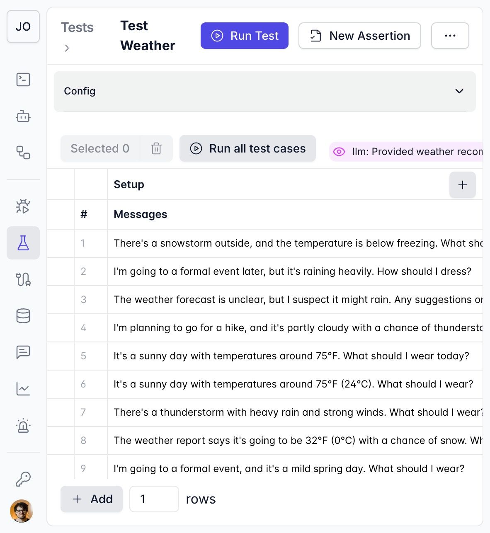Screen dimensions: 490x533
Task: Expand the Config section chevron
Action: pyautogui.click(x=459, y=91)
